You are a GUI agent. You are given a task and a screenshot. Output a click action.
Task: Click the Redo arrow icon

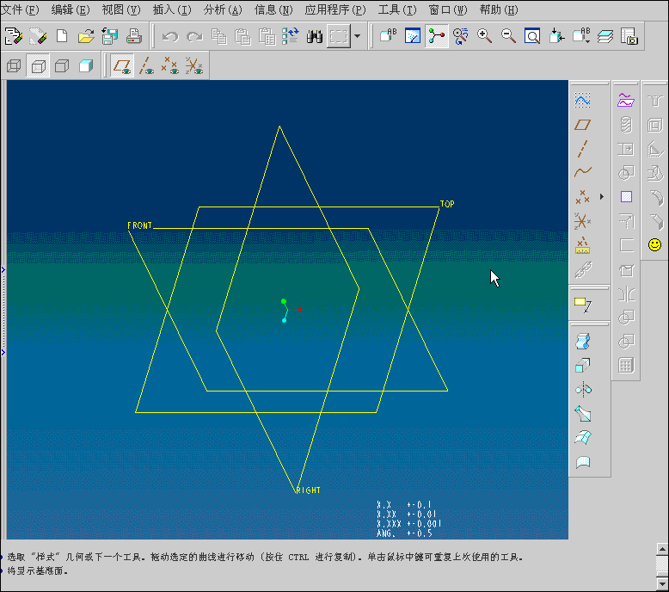click(194, 36)
